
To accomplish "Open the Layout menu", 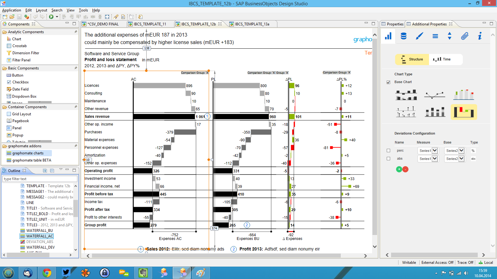I will [x=42, y=10].
